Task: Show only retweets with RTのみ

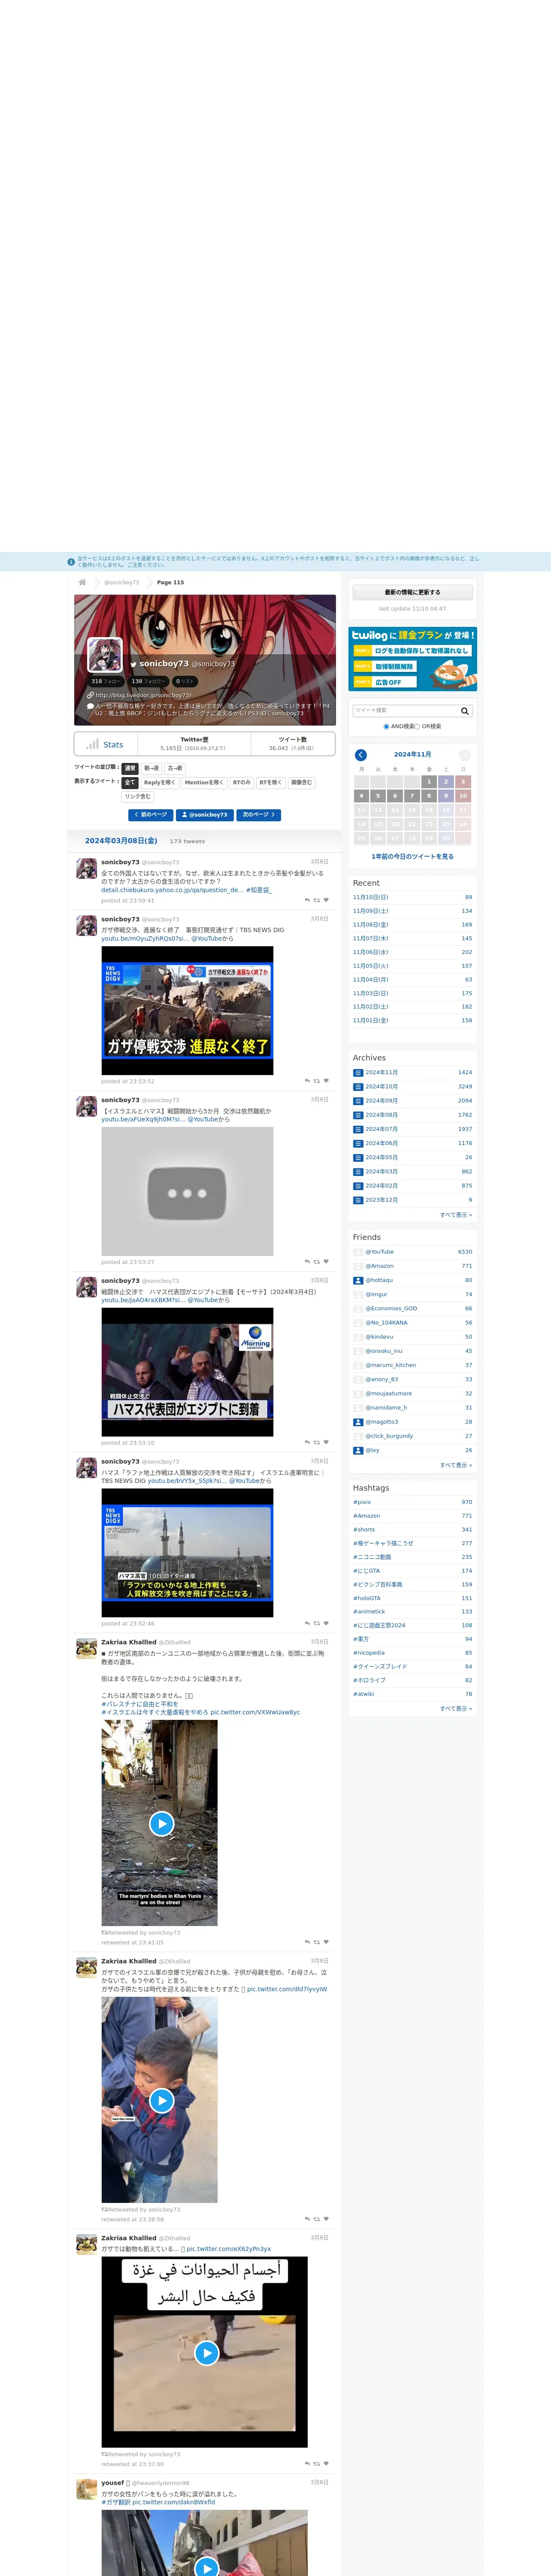Action: point(241,783)
